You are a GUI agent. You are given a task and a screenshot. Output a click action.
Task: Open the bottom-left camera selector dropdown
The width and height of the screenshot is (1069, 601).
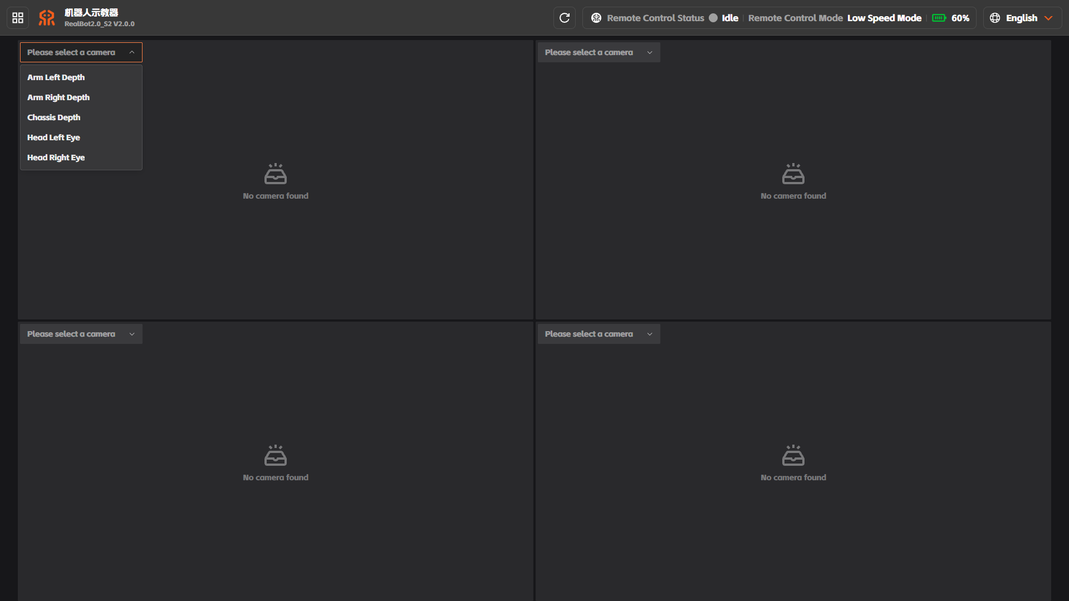81,334
